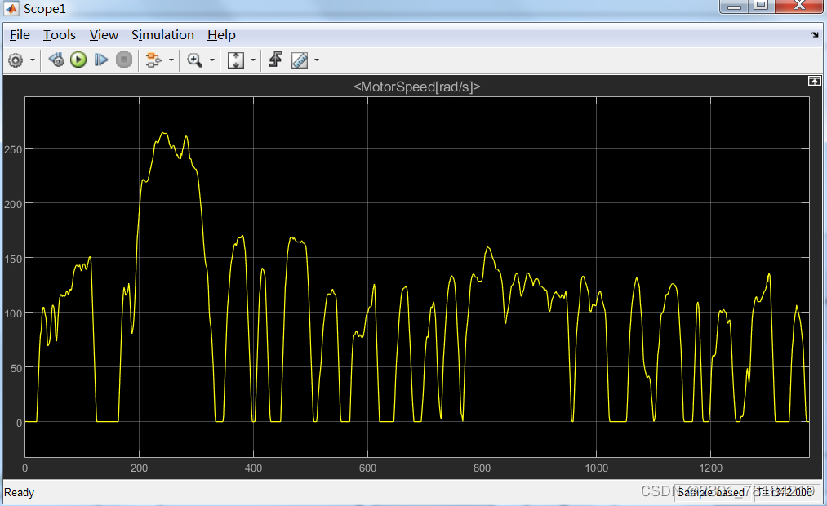The width and height of the screenshot is (827, 506).
Task: Open the scope configuration properties gear
Action: tap(15, 60)
